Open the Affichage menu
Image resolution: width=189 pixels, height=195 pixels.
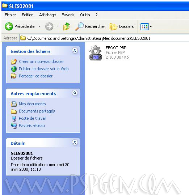pos(47,15)
